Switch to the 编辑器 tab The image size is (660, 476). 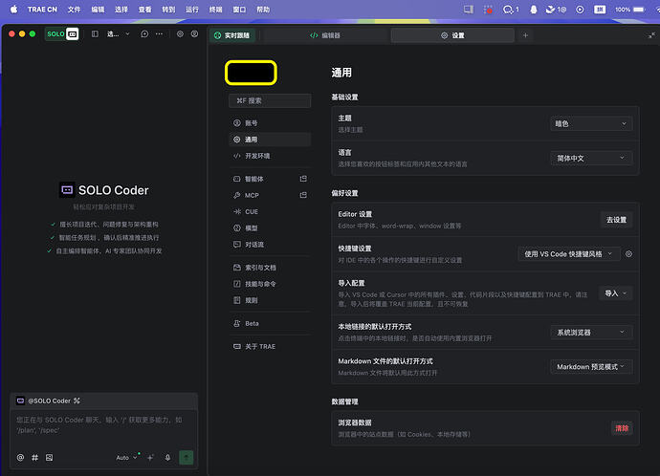pyautogui.click(x=325, y=35)
